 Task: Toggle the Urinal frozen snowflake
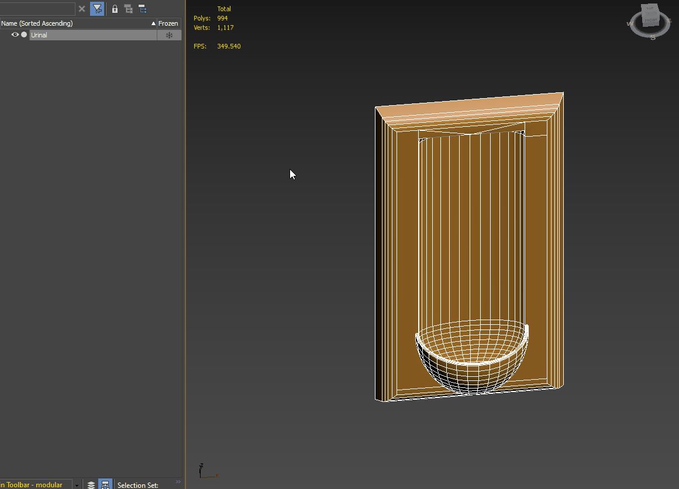click(169, 35)
